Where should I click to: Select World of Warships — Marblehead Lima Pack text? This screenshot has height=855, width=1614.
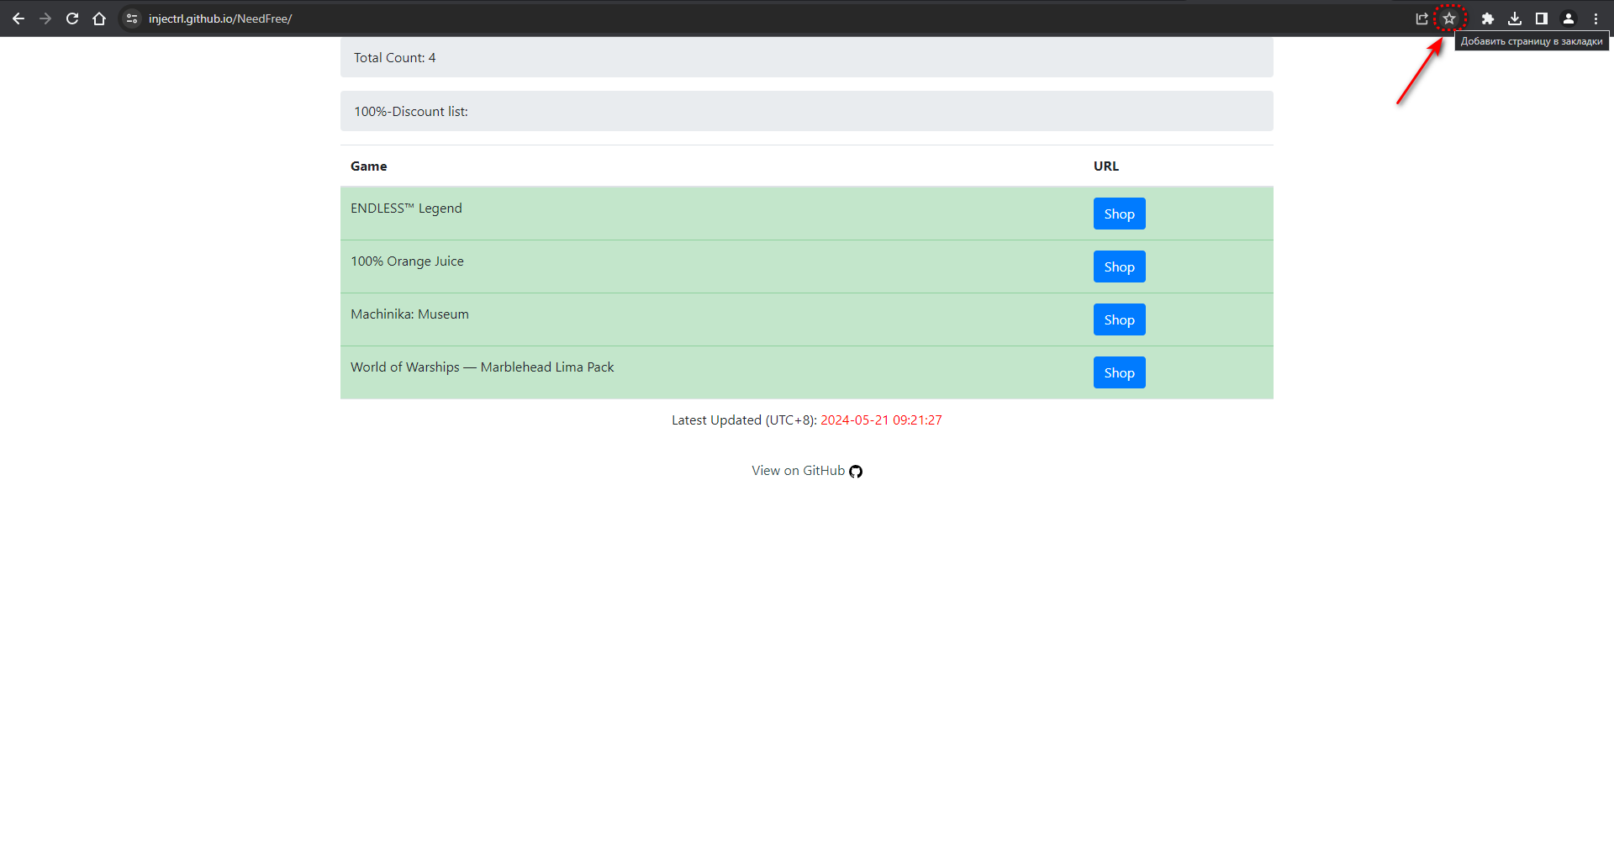482,367
